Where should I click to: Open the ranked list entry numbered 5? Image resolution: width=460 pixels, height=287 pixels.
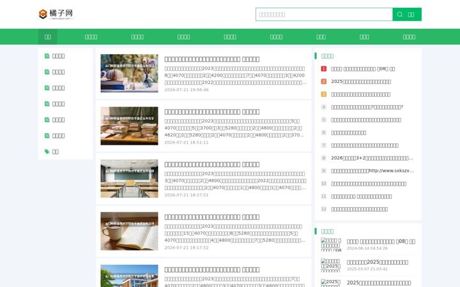click(366, 120)
